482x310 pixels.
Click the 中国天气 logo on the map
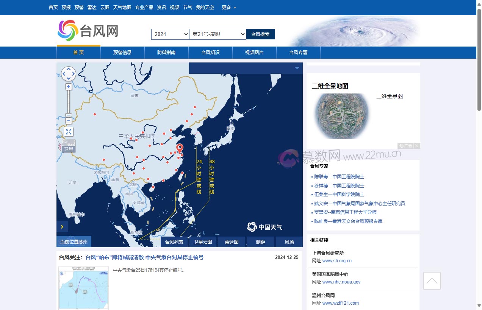pos(265,227)
